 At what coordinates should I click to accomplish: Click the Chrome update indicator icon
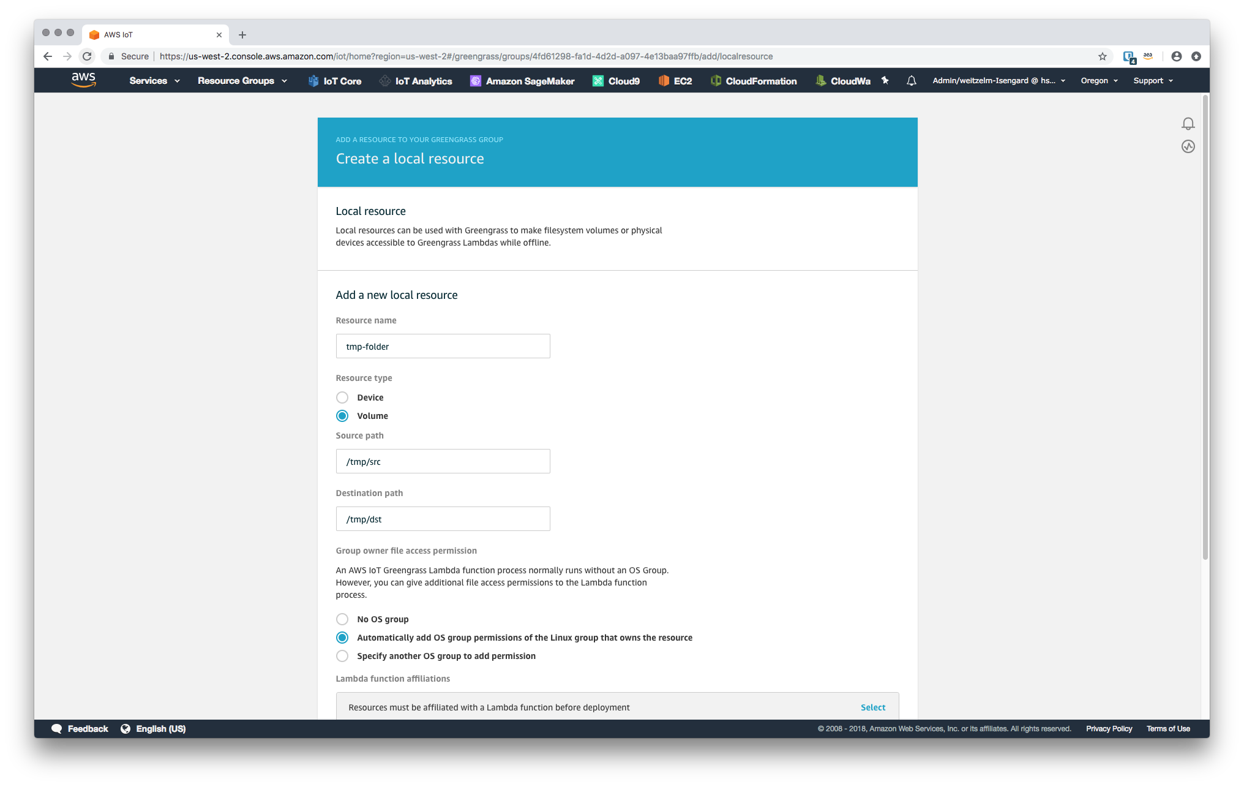1196,56
